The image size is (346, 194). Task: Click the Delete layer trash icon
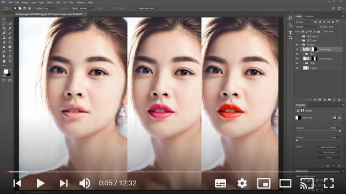[x=339, y=100]
